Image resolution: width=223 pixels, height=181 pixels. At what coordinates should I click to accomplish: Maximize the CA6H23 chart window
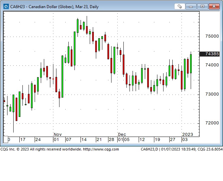(x=202, y=6)
